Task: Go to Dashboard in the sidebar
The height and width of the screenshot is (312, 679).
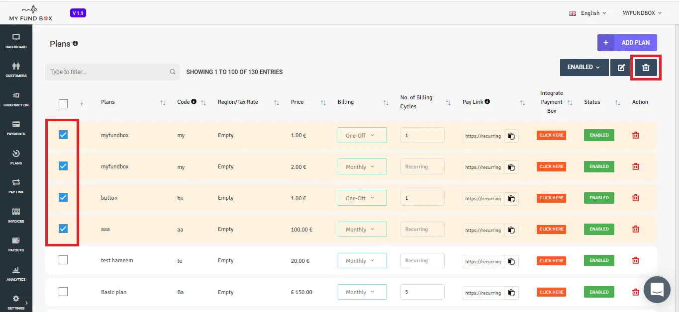Action: [x=16, y=42]
